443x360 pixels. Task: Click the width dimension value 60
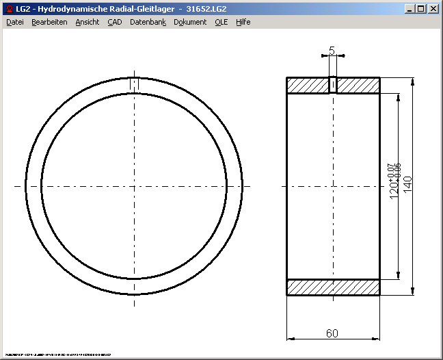(332, 333)
